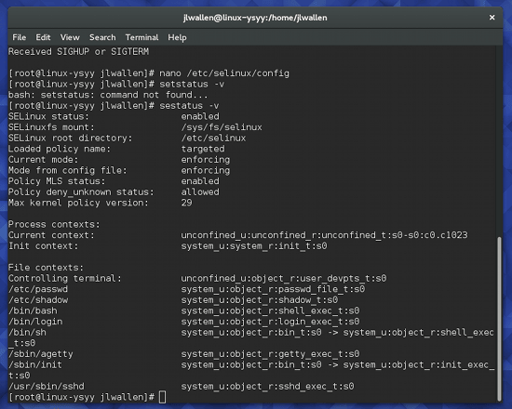The width and height of the screenshot is (512, 409).
Task: Click the /usr/sbin/sshd file context line
Action: pos(182,387)
